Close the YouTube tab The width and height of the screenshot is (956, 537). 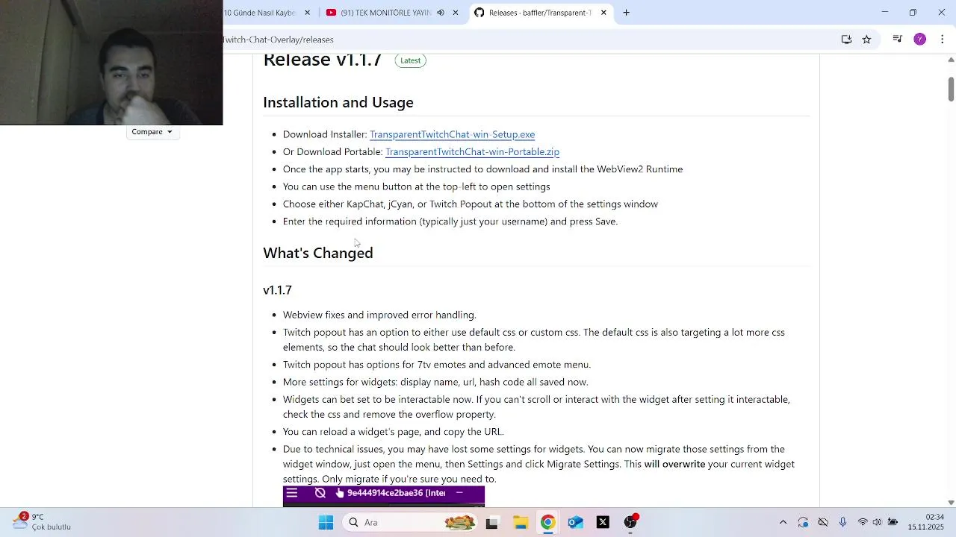point(456,13)
